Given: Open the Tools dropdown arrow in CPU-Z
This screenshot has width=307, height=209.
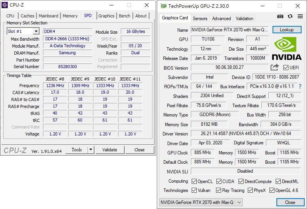Looking at the screenshot, I should click(91, 150).
